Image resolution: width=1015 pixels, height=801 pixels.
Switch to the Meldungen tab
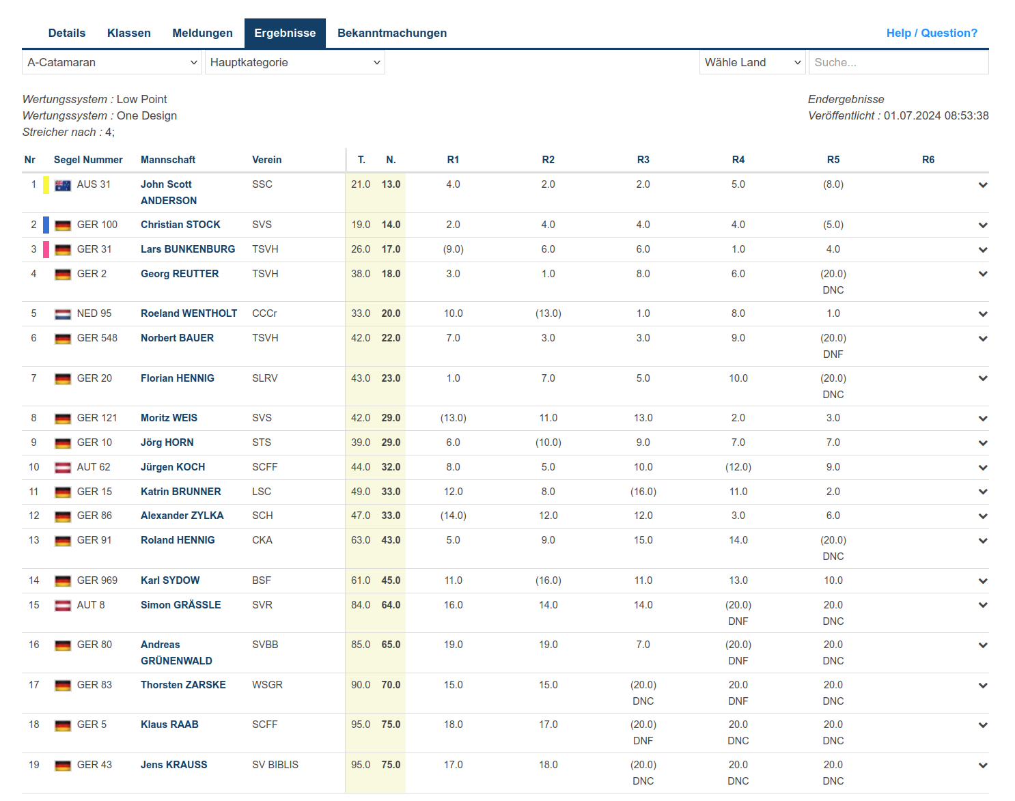coord(202,33)
